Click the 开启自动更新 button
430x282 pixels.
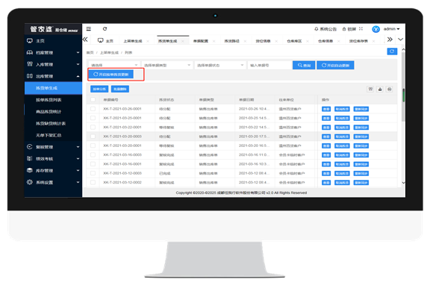click(x=335, y=65)
